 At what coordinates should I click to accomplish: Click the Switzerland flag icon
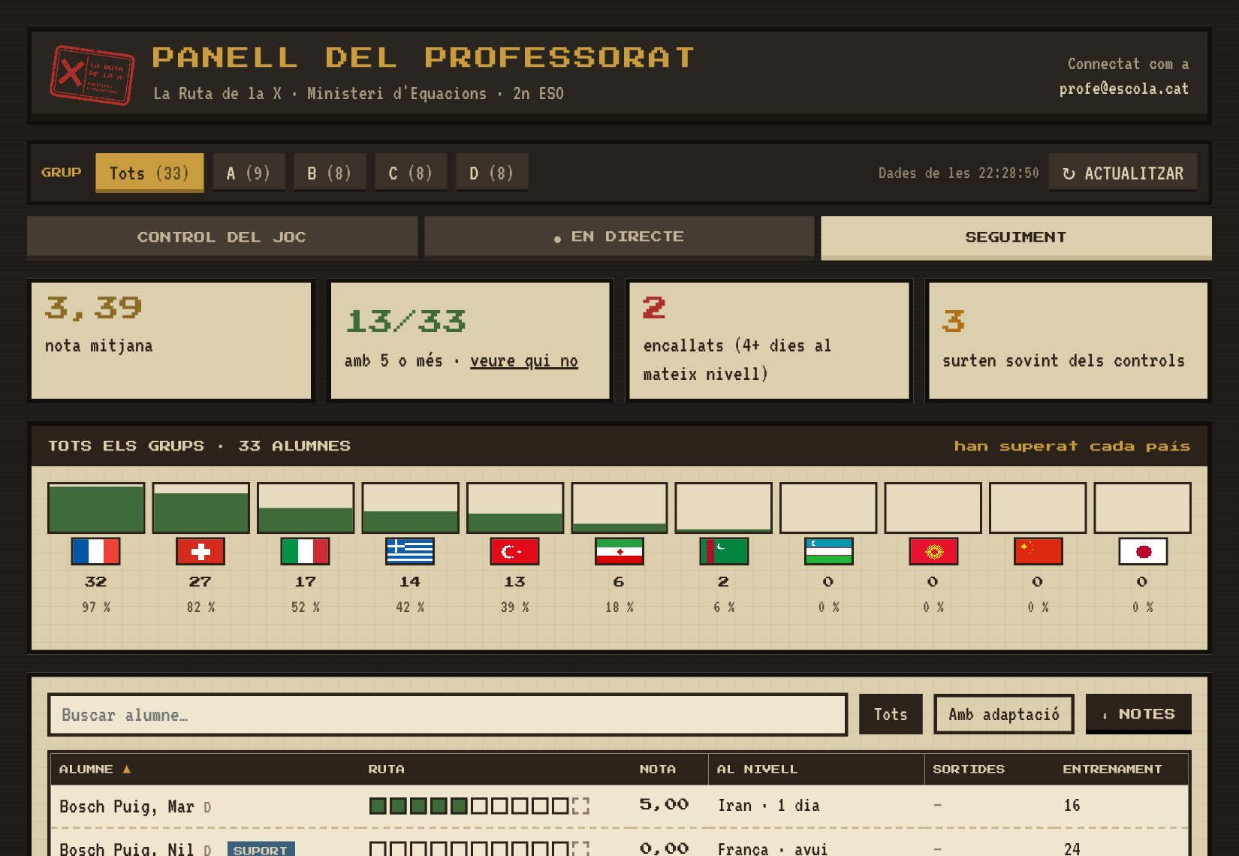pos(200,551)
